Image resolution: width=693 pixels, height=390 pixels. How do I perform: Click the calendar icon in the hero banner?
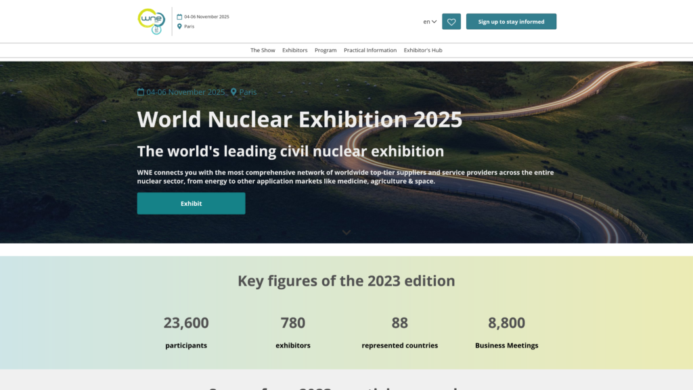[x=141, y=92]
